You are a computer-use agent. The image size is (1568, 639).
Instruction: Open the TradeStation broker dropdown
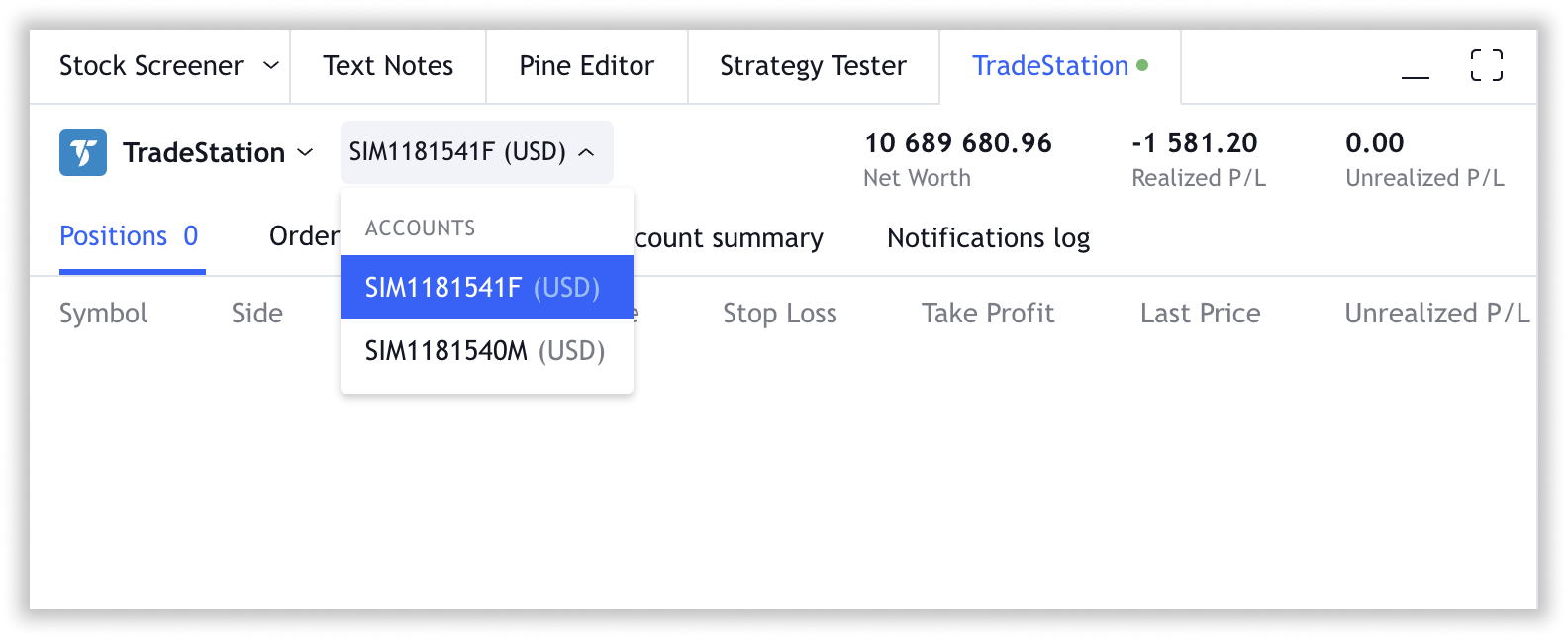(218, 152)
